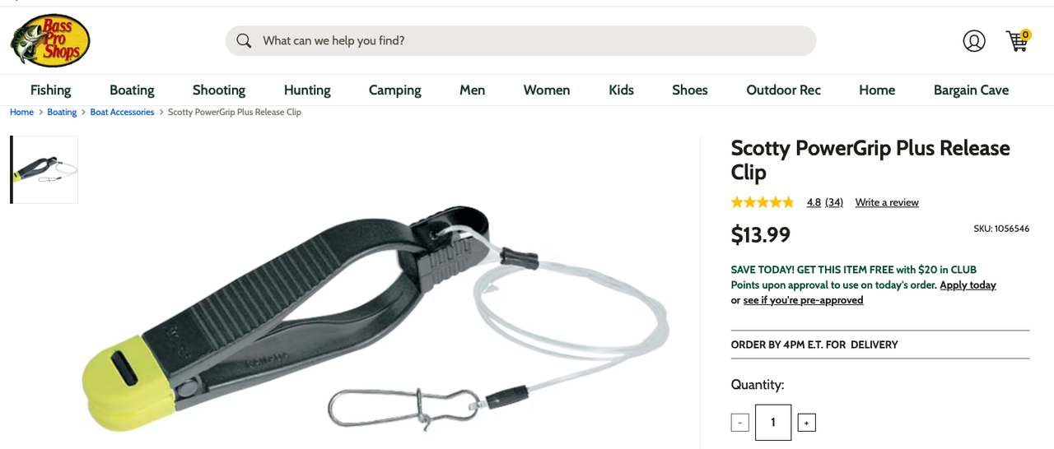Screen dimensions: 1054x449
Task: Click the Home breadcrumb link
Action: pyautogui.click(x=21, y=112)
